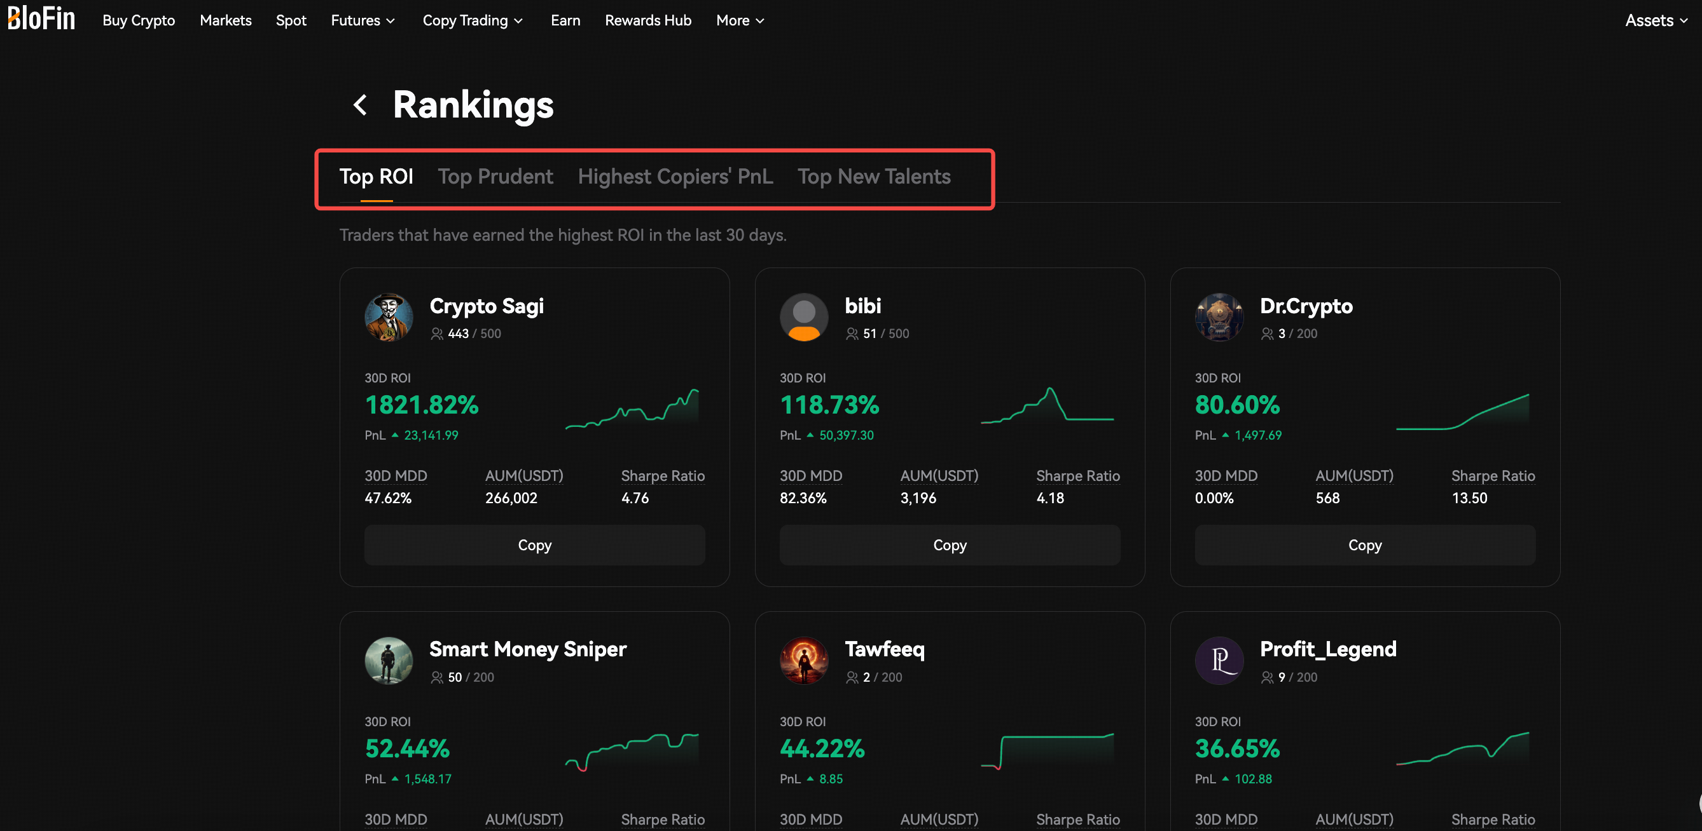Image resolution: width=1702 pixels, height=831 pixels.
Task: Click bibi's ROI sparkline chart
Action: (1048, 405)
